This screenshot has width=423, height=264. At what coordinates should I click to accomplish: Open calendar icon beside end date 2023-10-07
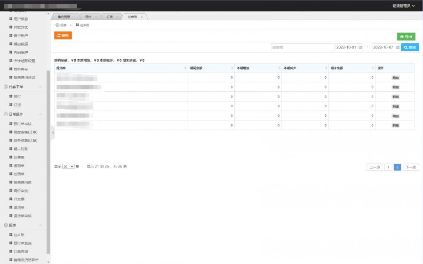click(x=397, y=48)
